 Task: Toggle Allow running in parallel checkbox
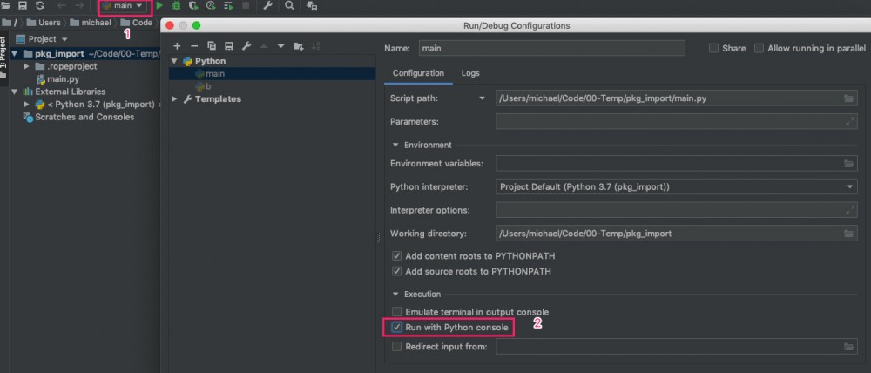click(759, 48)
